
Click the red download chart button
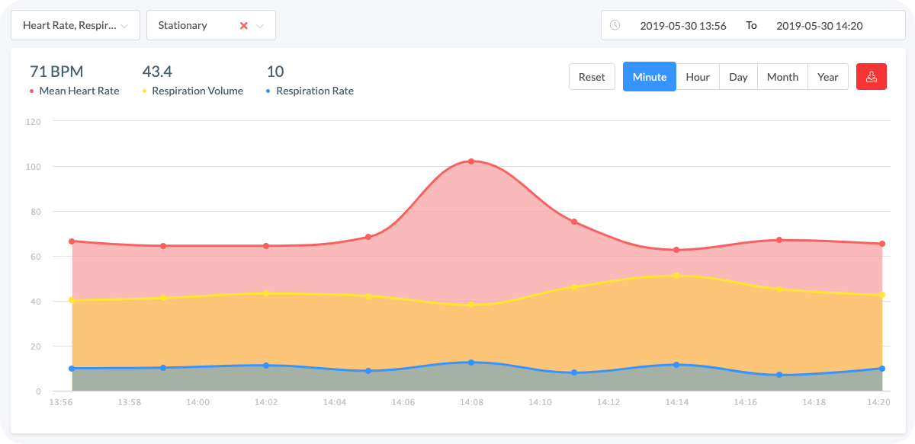pyautogui.click(x=871, y=77)
